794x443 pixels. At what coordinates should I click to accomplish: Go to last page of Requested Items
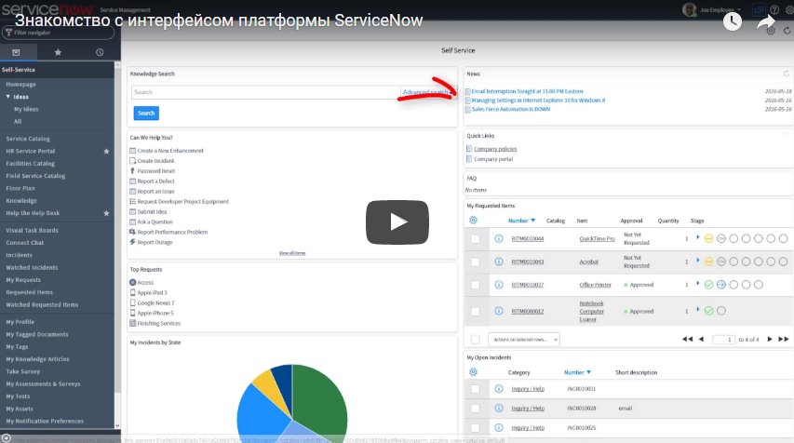coord(784,339)
